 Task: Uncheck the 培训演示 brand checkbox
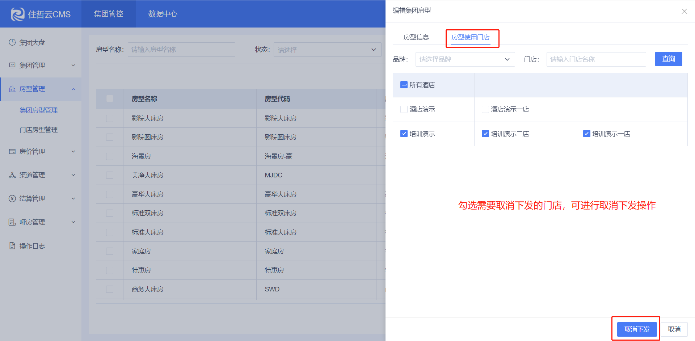(404, 134)
